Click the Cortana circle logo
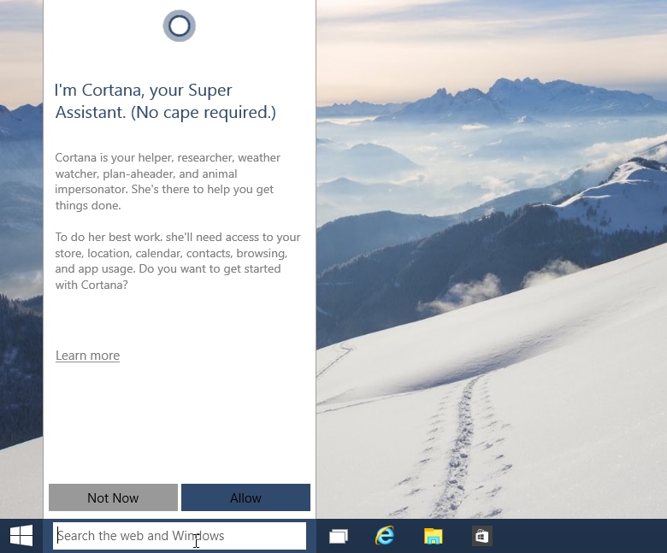 coord(179,26)
